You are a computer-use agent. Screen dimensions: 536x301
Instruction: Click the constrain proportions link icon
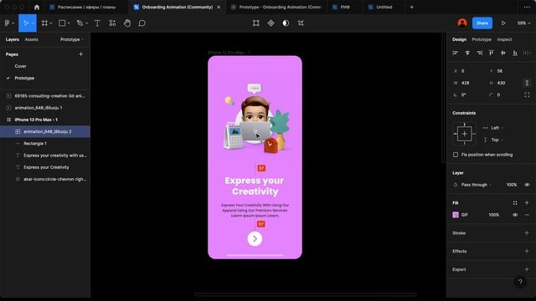pos(527,83)
